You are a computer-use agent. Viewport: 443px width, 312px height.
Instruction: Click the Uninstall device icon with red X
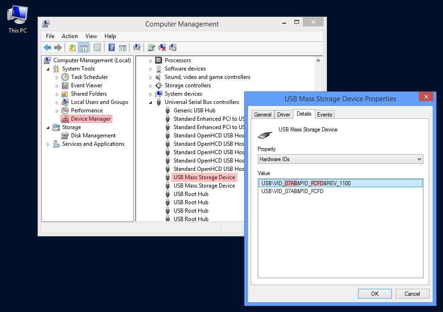click(162, 47)
